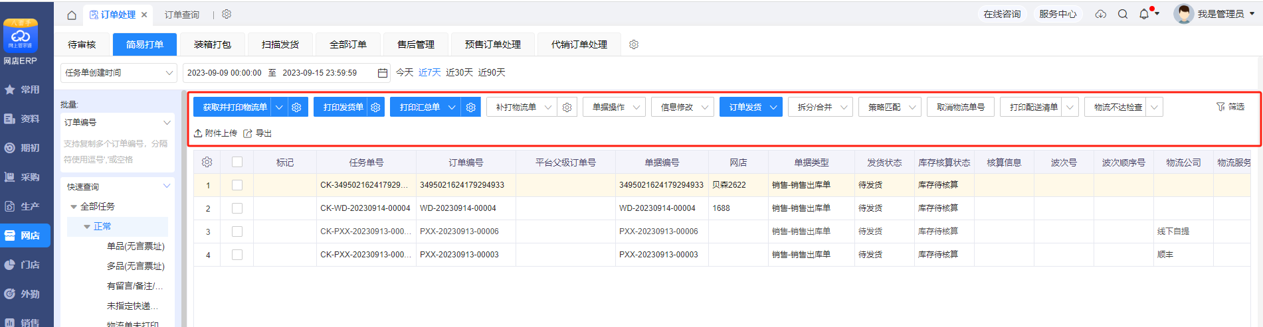The width and height of the screenshot is (1263, 327).
Task: Open settings gear for 打印汇总单
Action: [x=471, y=107]
